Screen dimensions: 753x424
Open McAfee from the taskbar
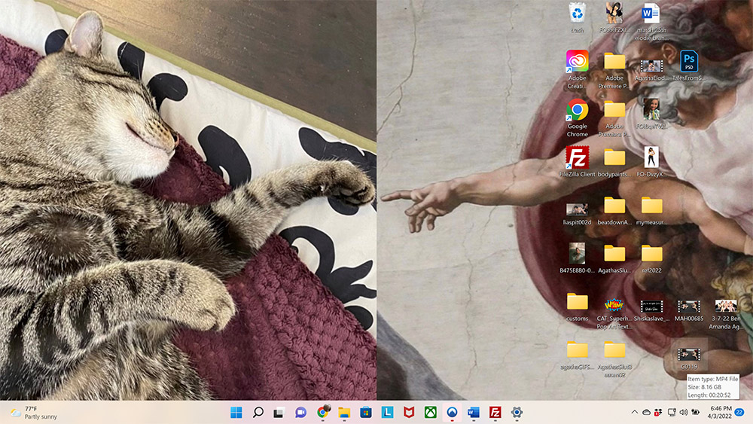[x=409, y=412]
